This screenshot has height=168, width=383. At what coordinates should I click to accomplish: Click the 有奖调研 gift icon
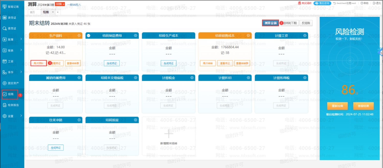tap(299, 3)
